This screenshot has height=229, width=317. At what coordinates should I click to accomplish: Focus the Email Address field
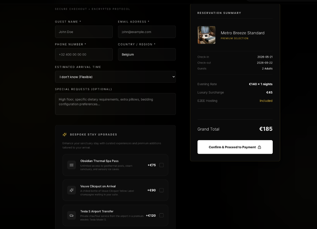pos(147,32)
